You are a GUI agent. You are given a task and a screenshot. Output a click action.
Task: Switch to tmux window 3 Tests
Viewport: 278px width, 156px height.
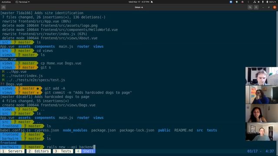[x=63, y=151]
